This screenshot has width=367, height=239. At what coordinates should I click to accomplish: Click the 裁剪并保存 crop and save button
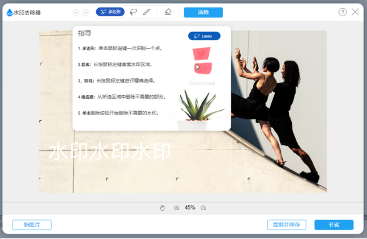pyautogui.click(x=286, y=225)
